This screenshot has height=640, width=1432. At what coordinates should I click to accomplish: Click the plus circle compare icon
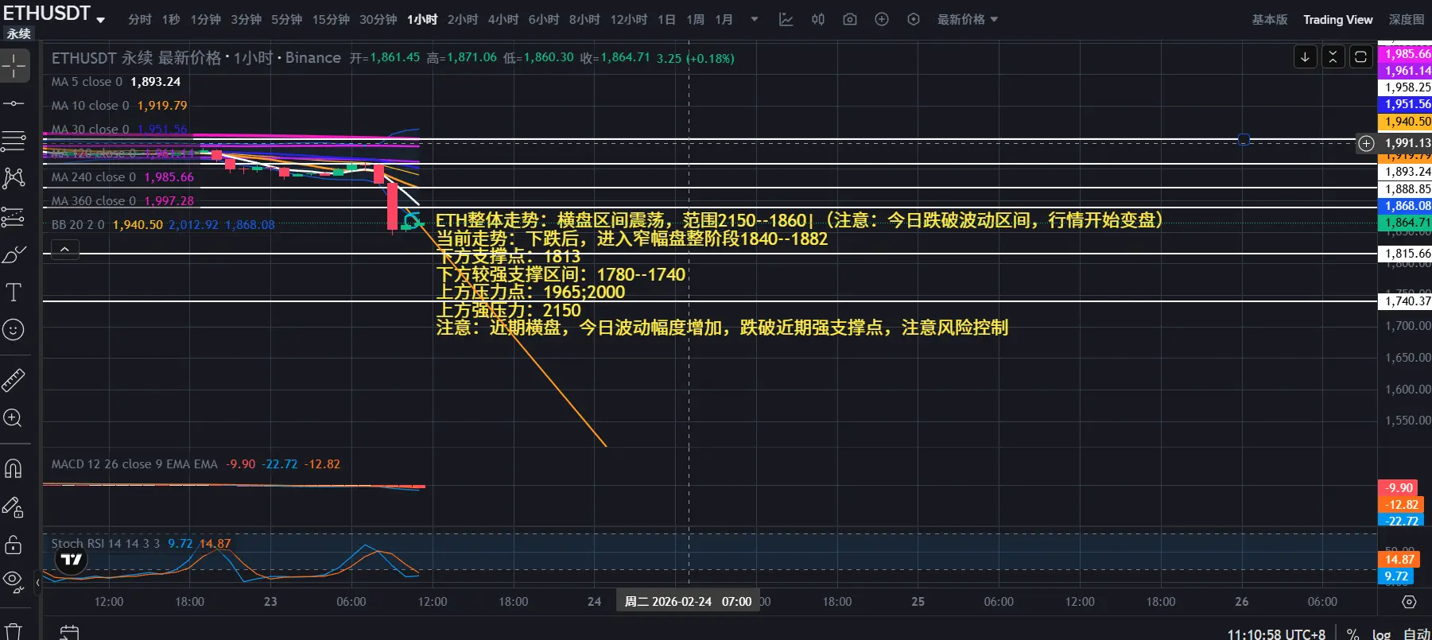click(x=882, y=19)
